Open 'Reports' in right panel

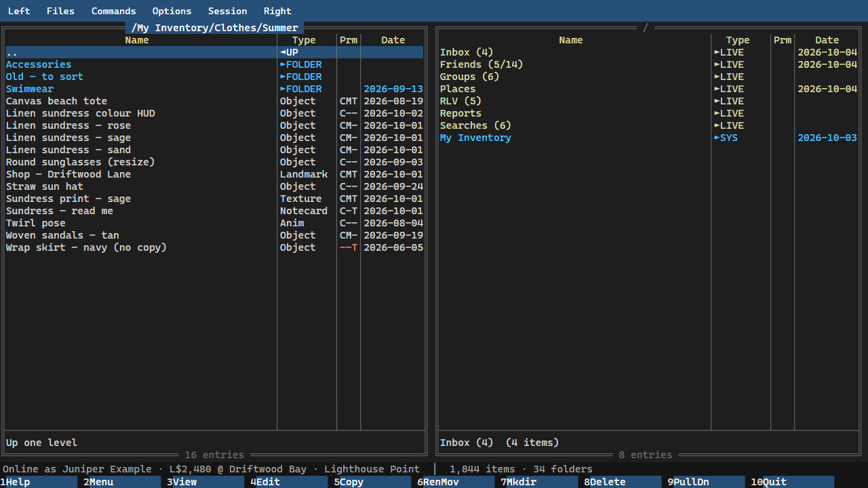click(x=648, y=113)
